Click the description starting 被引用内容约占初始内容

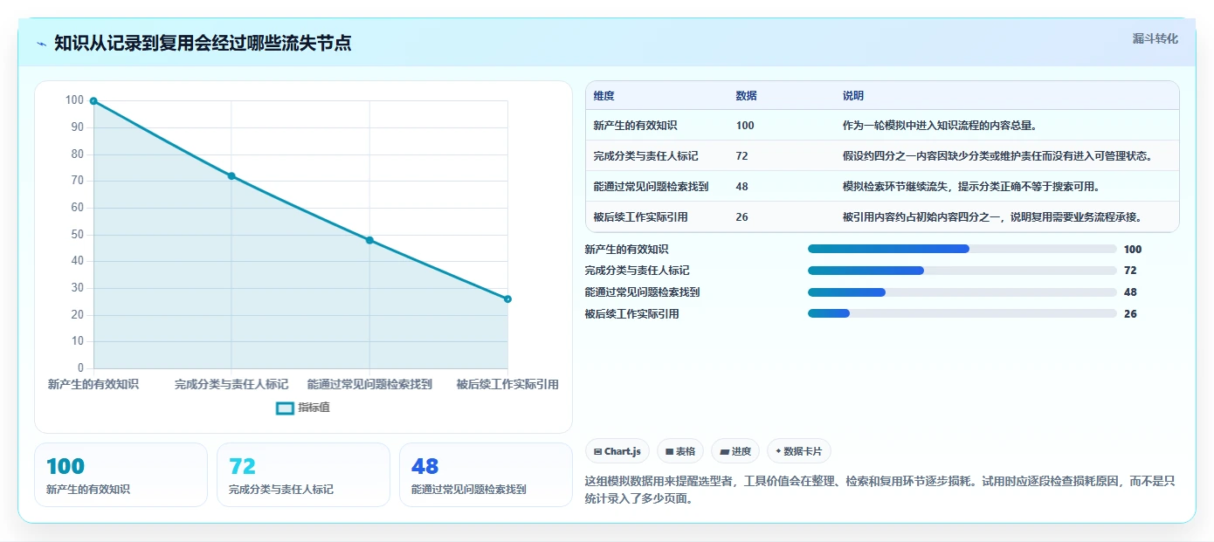(992, 217)
